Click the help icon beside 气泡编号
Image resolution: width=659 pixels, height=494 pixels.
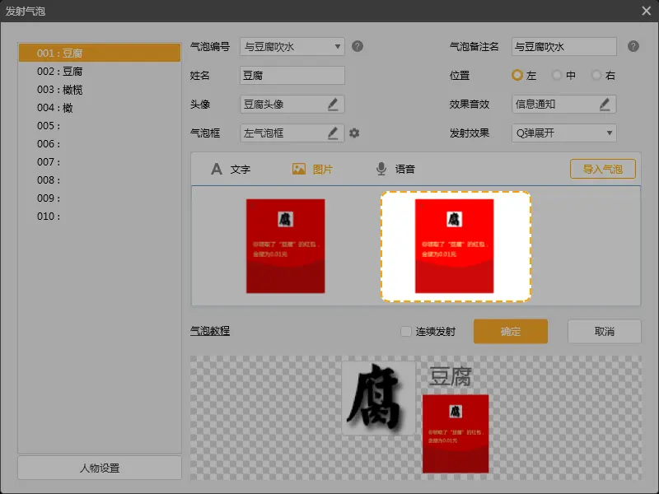358,46
